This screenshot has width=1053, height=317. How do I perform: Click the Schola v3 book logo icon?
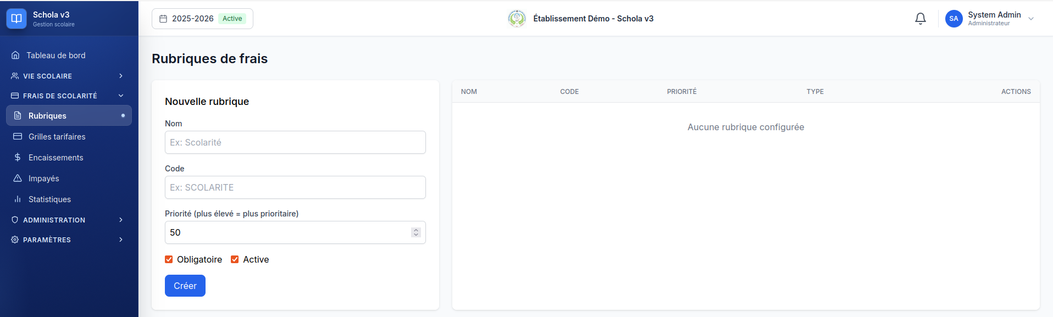(16, 19)
